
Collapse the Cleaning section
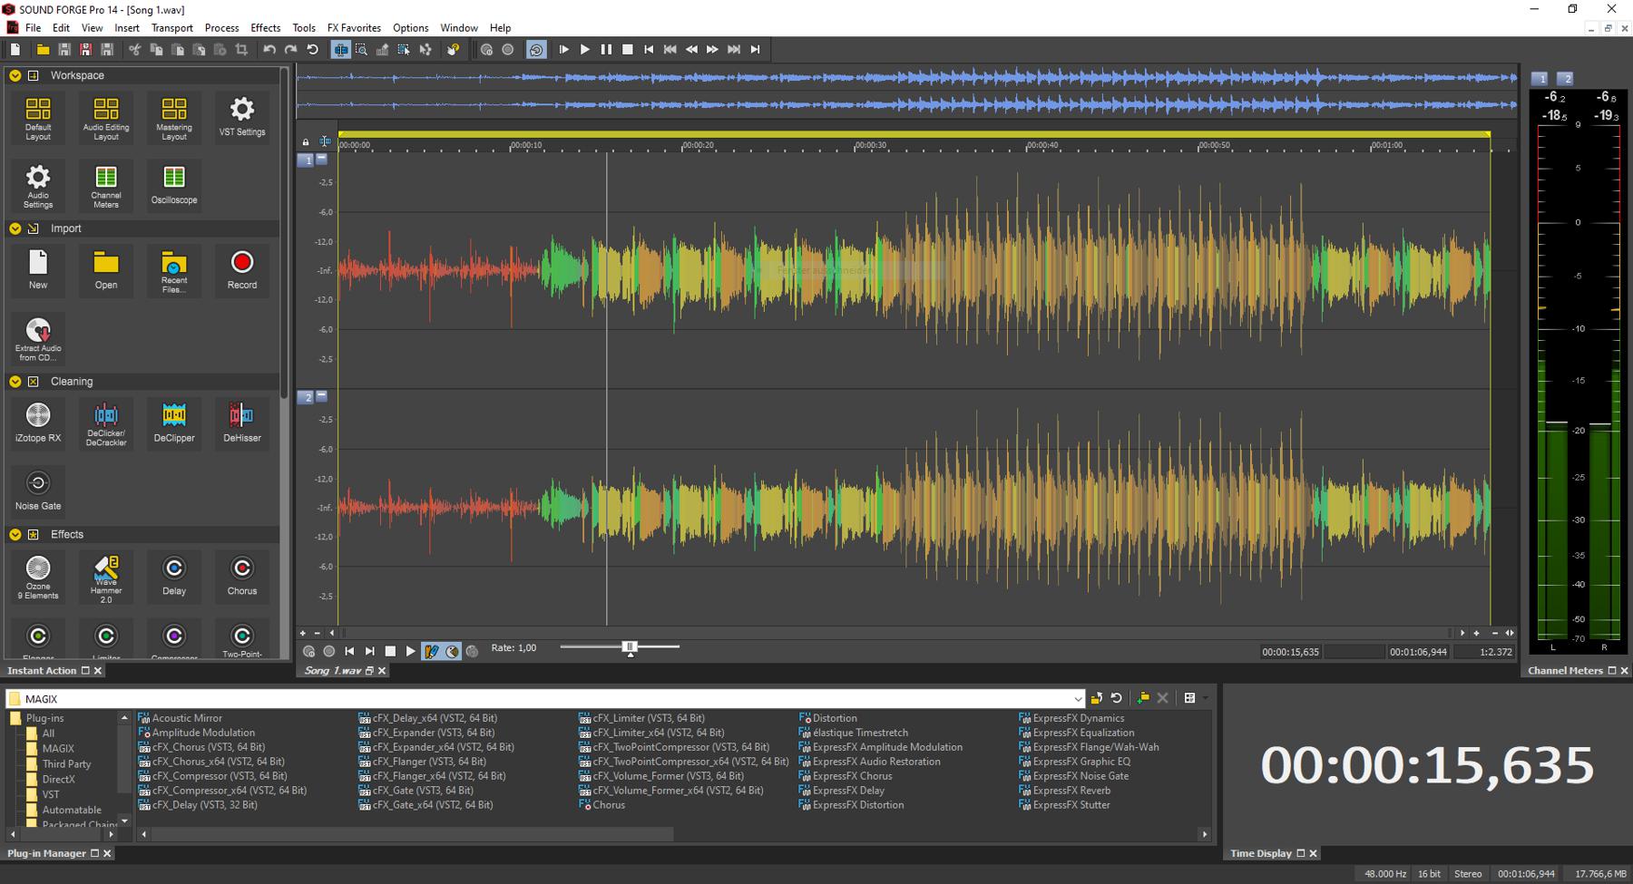[15, 382]
